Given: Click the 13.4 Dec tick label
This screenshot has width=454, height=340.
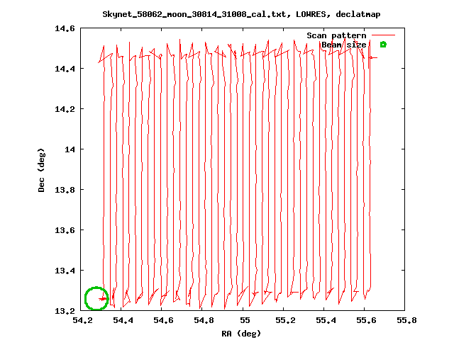Looking at the screenshot, I should point(65,271).
